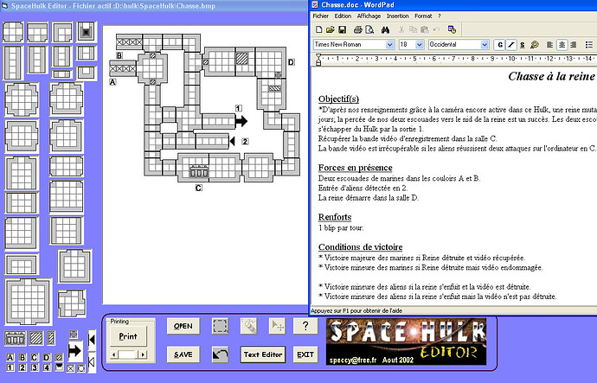Pick the number 3 marker tile
Viewport: 597px width, 383px height.
click(x=35, y=367)
